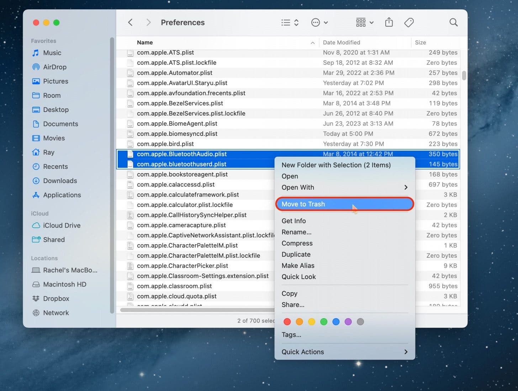The image size is (518, 391).
Task: Open the list view mode switcher
Action: coord(290,22)
